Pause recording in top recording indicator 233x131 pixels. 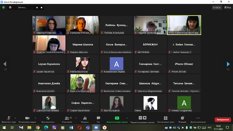click(x=37, y=8)
